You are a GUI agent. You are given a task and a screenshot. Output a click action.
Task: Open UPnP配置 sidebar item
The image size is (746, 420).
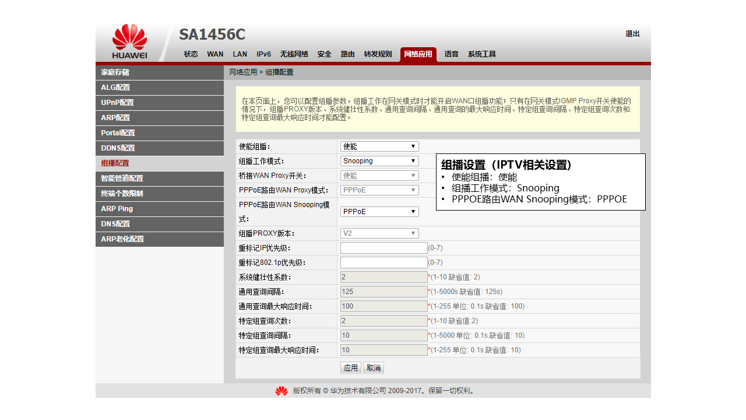(x=159, y=103)
